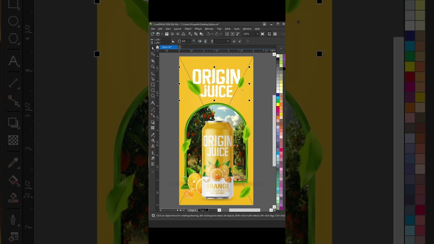Click the Save icon in the toolbar
This screenshot has height=244, width=434.
166,34
